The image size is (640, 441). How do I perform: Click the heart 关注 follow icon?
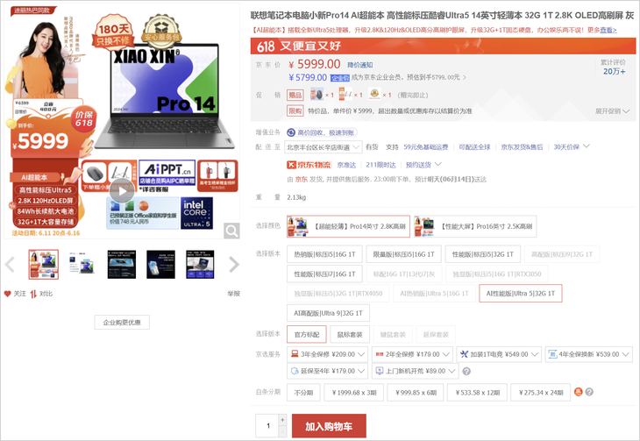tap(7, 294)
